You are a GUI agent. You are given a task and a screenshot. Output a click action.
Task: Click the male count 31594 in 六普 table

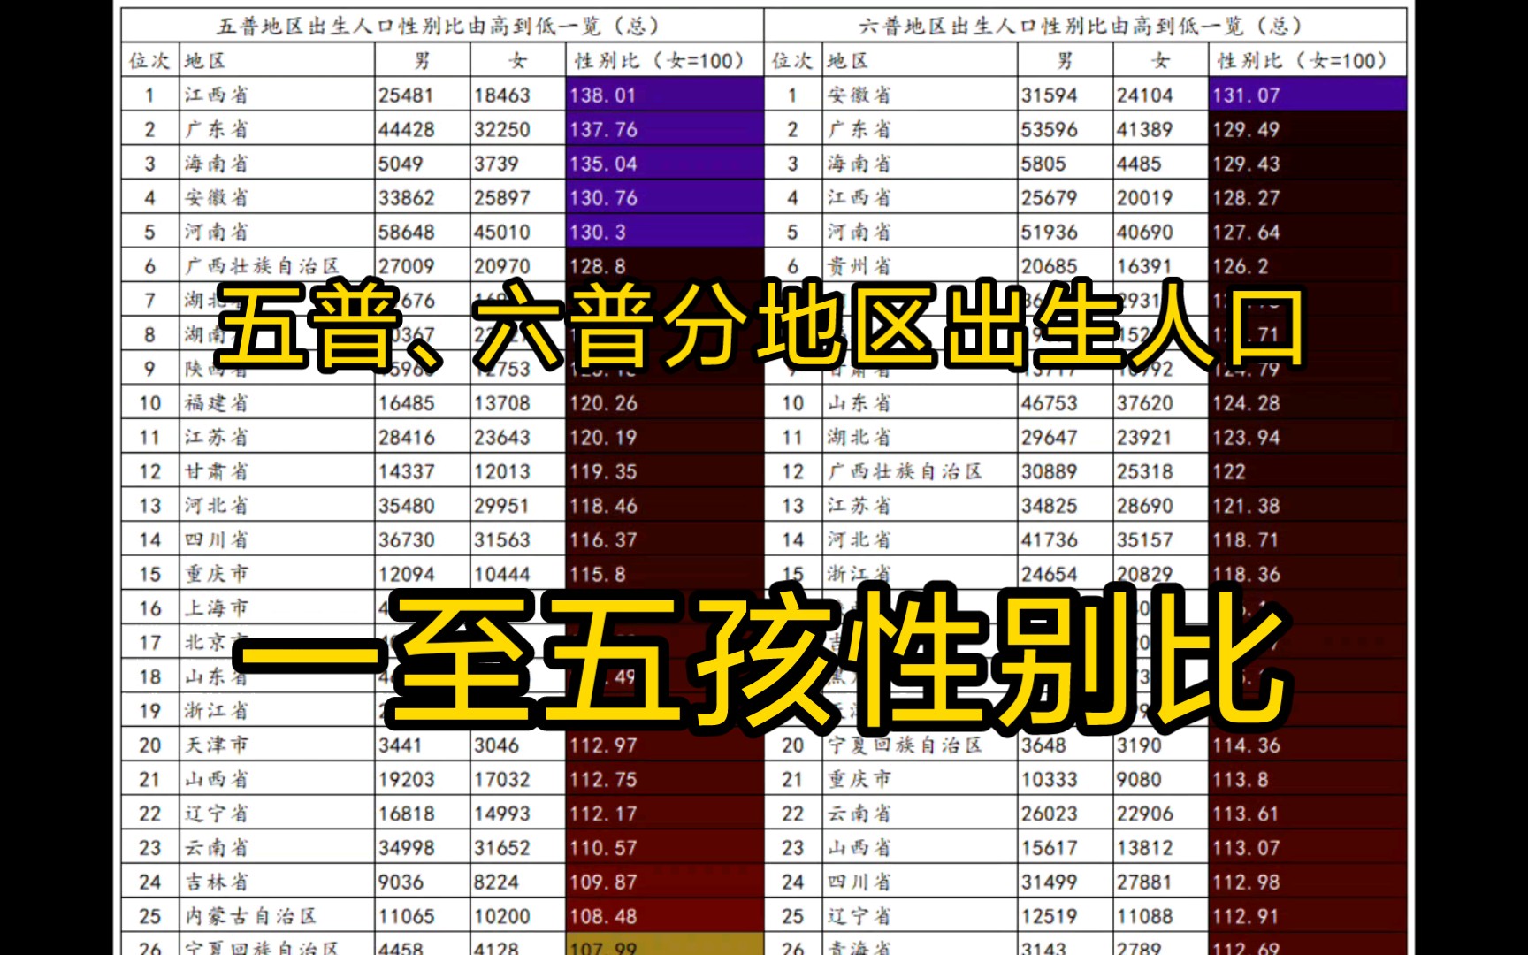pyautogui.click(x=1049, y=95)
